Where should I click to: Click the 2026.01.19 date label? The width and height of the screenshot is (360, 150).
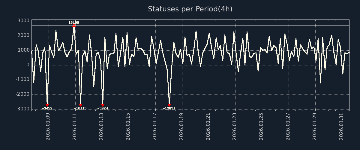click(181, 127)
